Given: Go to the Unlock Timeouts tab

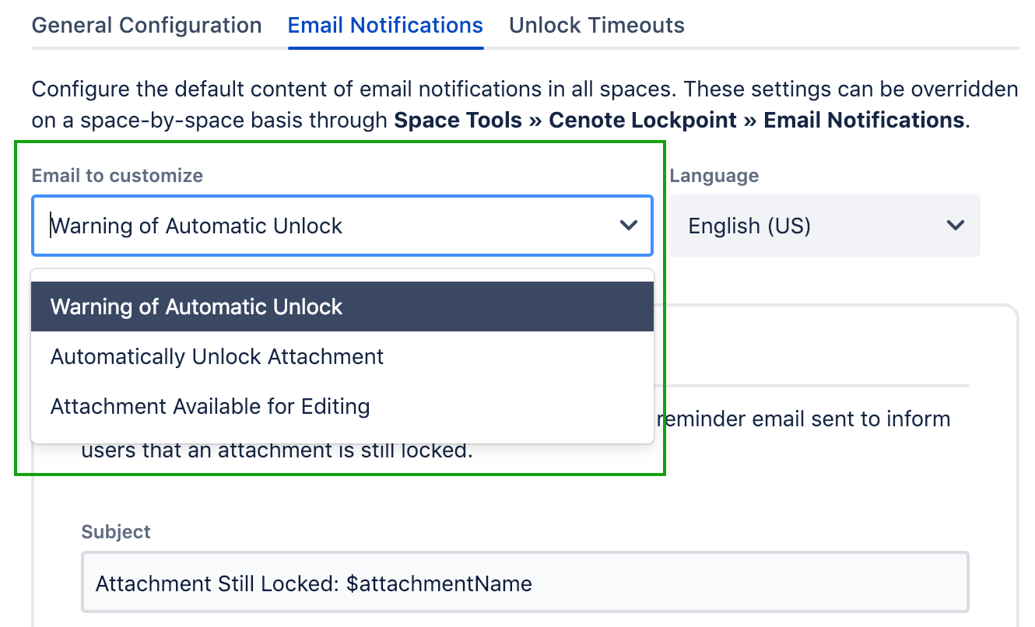Looking at the screenshot, I should [x=596, y=26].
